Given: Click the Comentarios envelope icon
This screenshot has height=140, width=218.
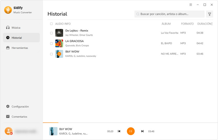Looking at the screenshot, I should (x=8, y=117).
